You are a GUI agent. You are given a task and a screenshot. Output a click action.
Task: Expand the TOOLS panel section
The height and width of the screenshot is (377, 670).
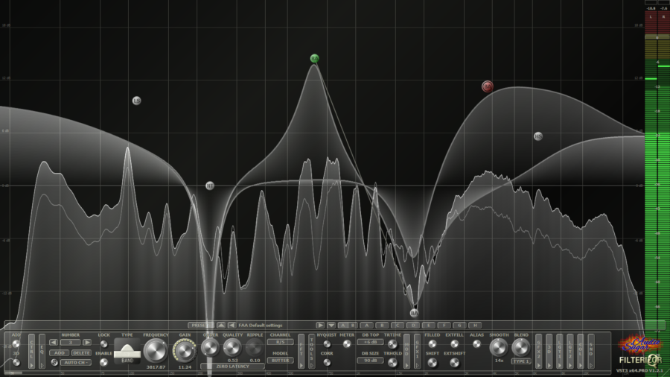[x=311, y=352]
